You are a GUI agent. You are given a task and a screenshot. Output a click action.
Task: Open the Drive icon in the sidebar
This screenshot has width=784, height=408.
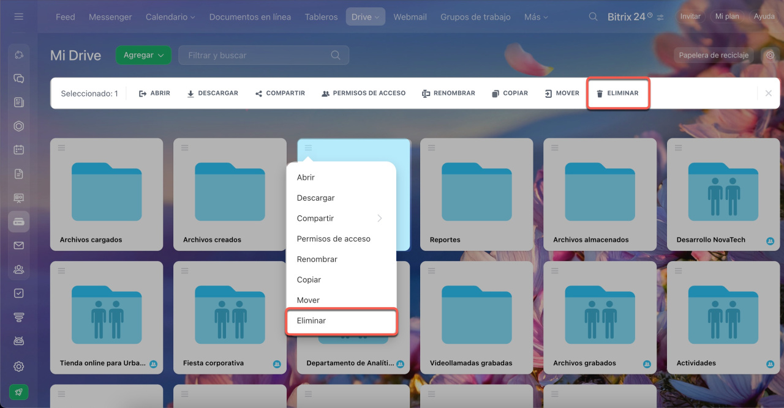pyautogui.click(x=18, y=221)
